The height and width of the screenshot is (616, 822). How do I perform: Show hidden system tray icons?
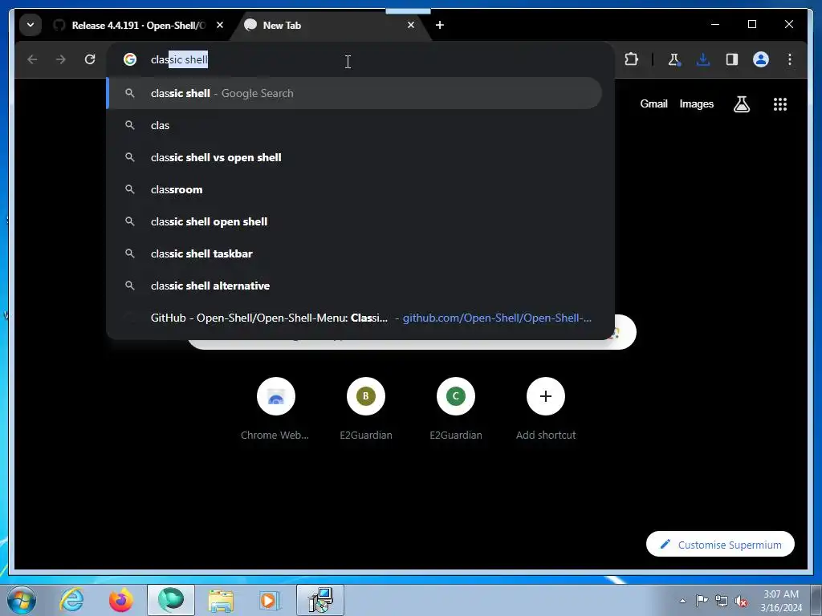pyautogui.click(x=682, y=601)
